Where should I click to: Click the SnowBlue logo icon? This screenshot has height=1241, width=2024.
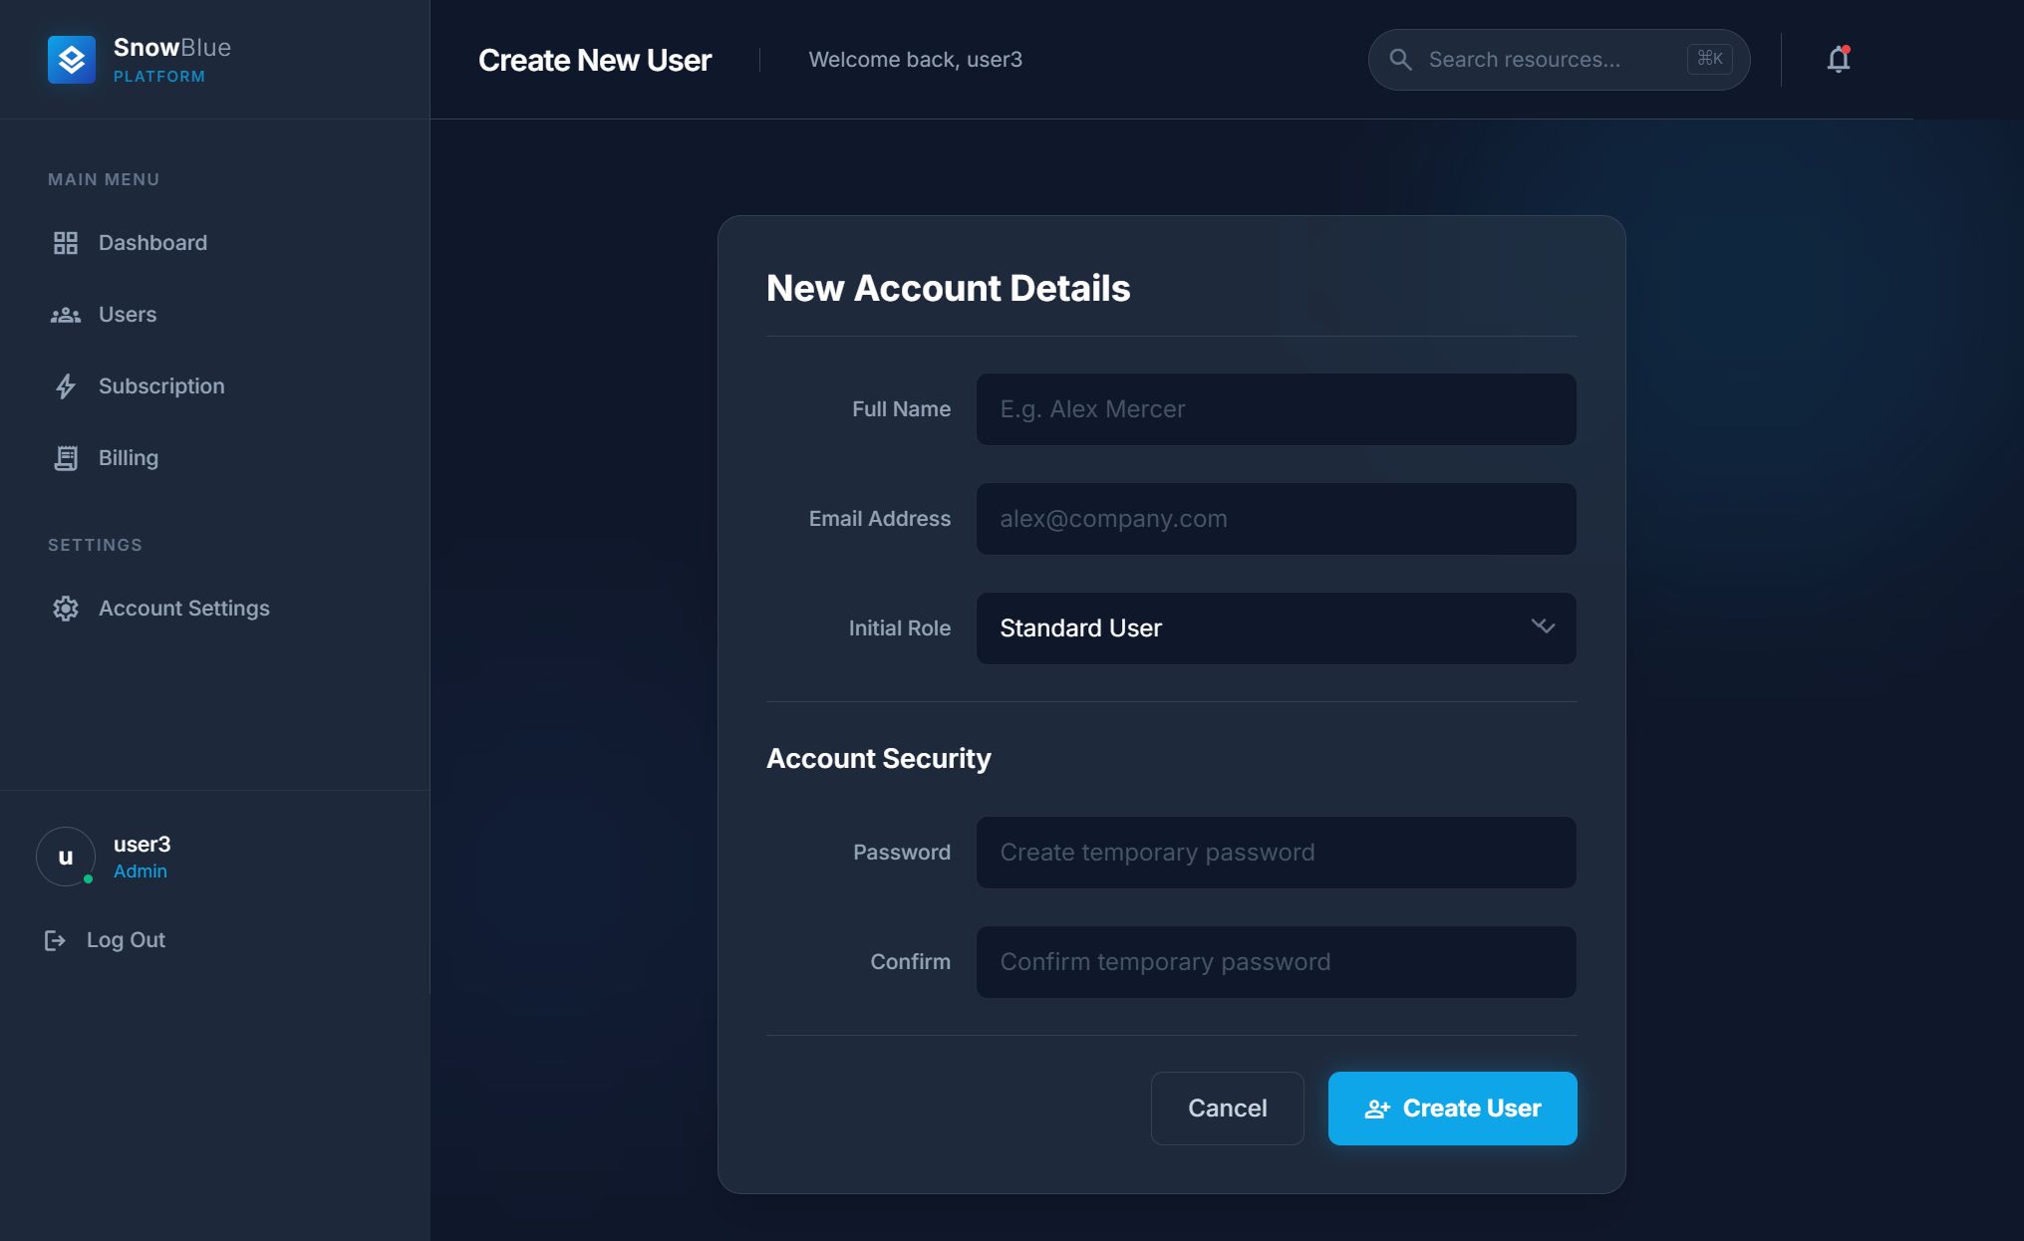tap(72, 60)
